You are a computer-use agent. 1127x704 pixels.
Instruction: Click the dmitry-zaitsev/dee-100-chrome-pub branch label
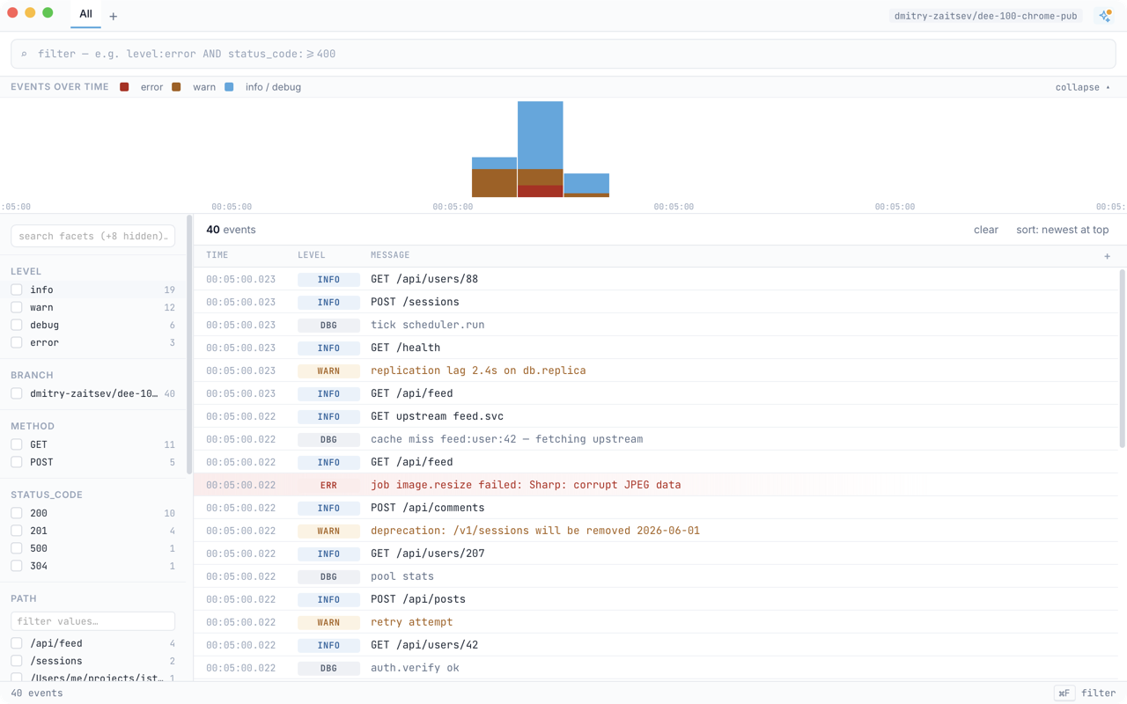pos(985,16)
